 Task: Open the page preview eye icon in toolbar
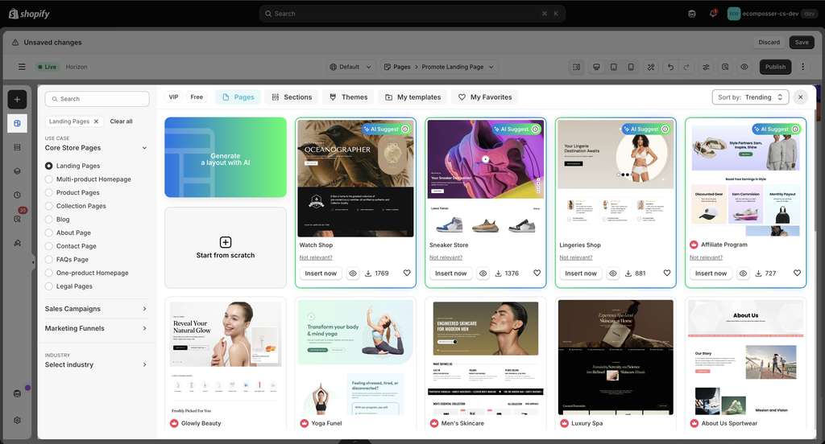pyautogui.click(x=744, y=67)
